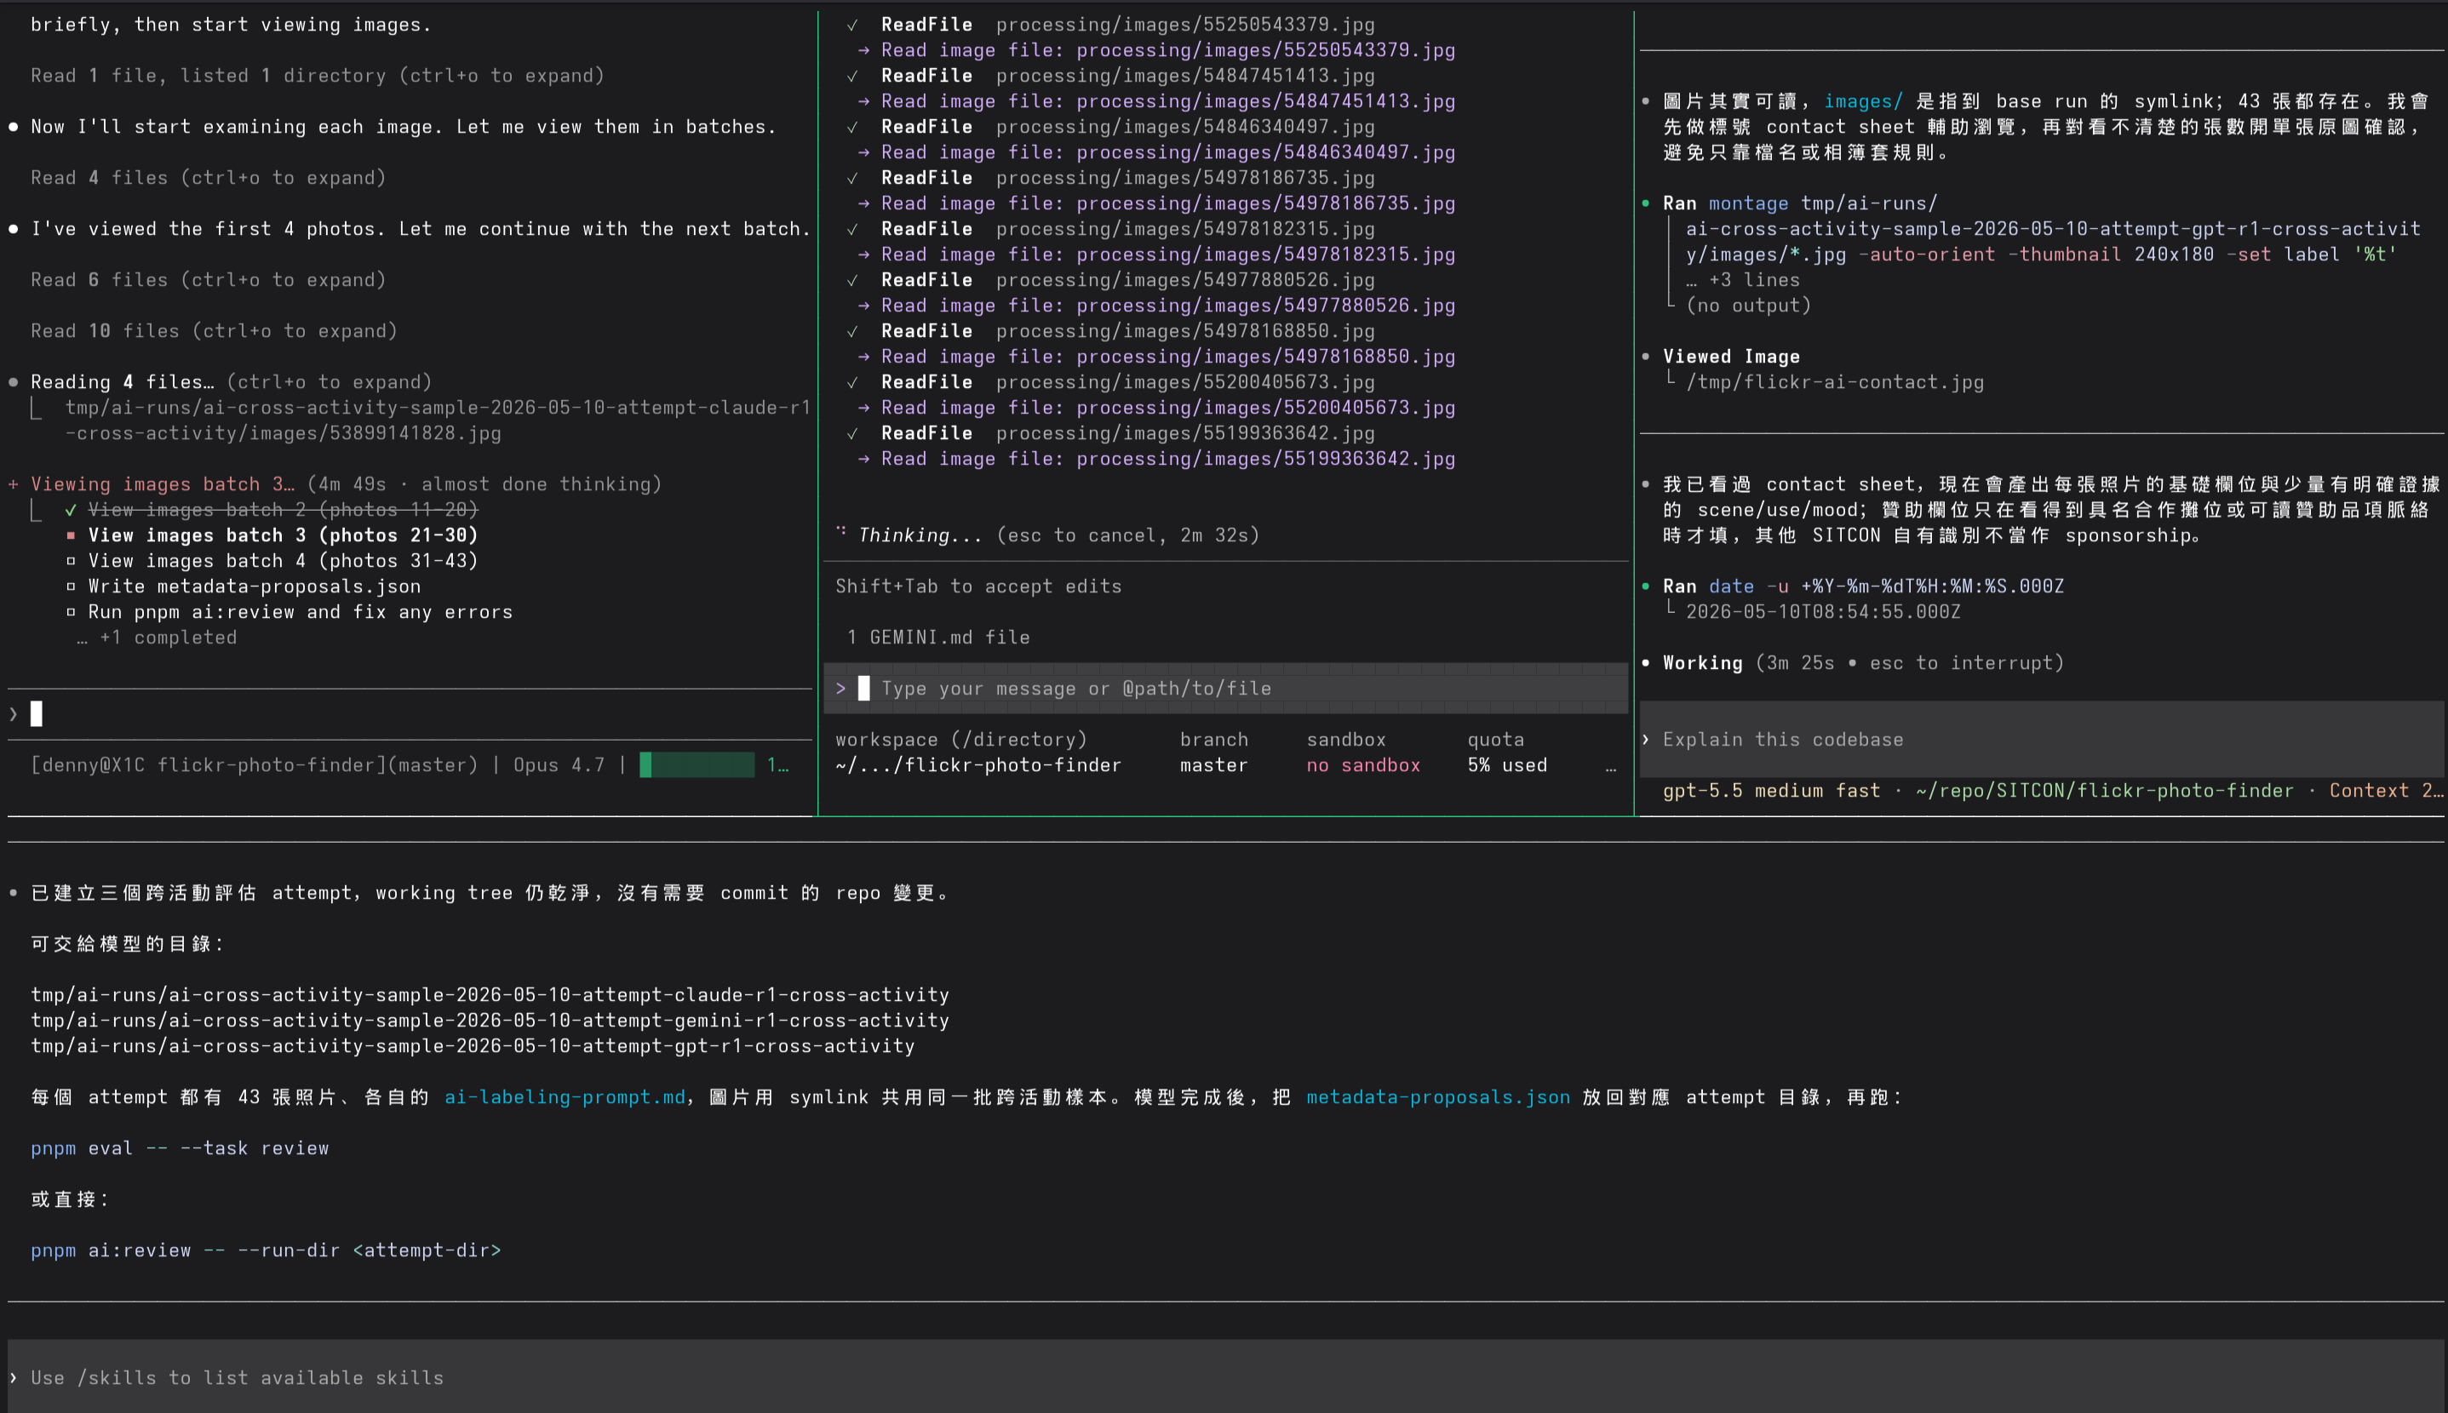Click the 'images/' link in the GPT pane
The height and width of the screenshot is (1413, 2448).
pyautogui.click(x=1864, y=101)
